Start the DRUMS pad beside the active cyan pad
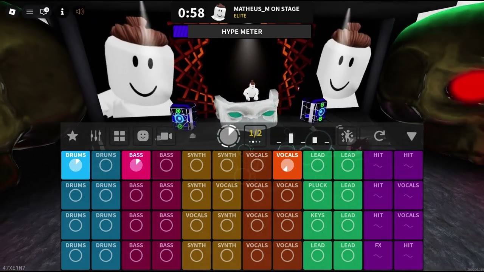This screenshot has height=272, width=484. pos(106,165)
